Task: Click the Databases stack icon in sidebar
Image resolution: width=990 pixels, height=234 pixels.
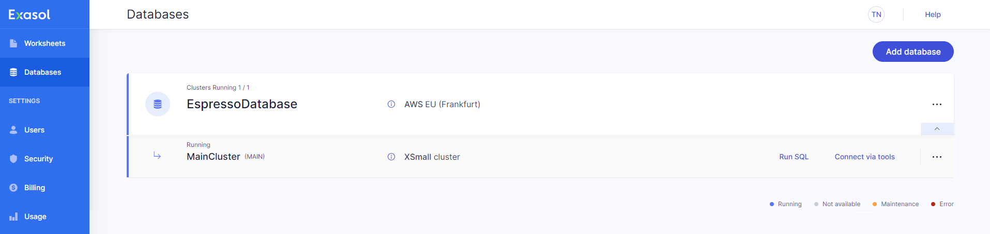Action: [13, 72]
